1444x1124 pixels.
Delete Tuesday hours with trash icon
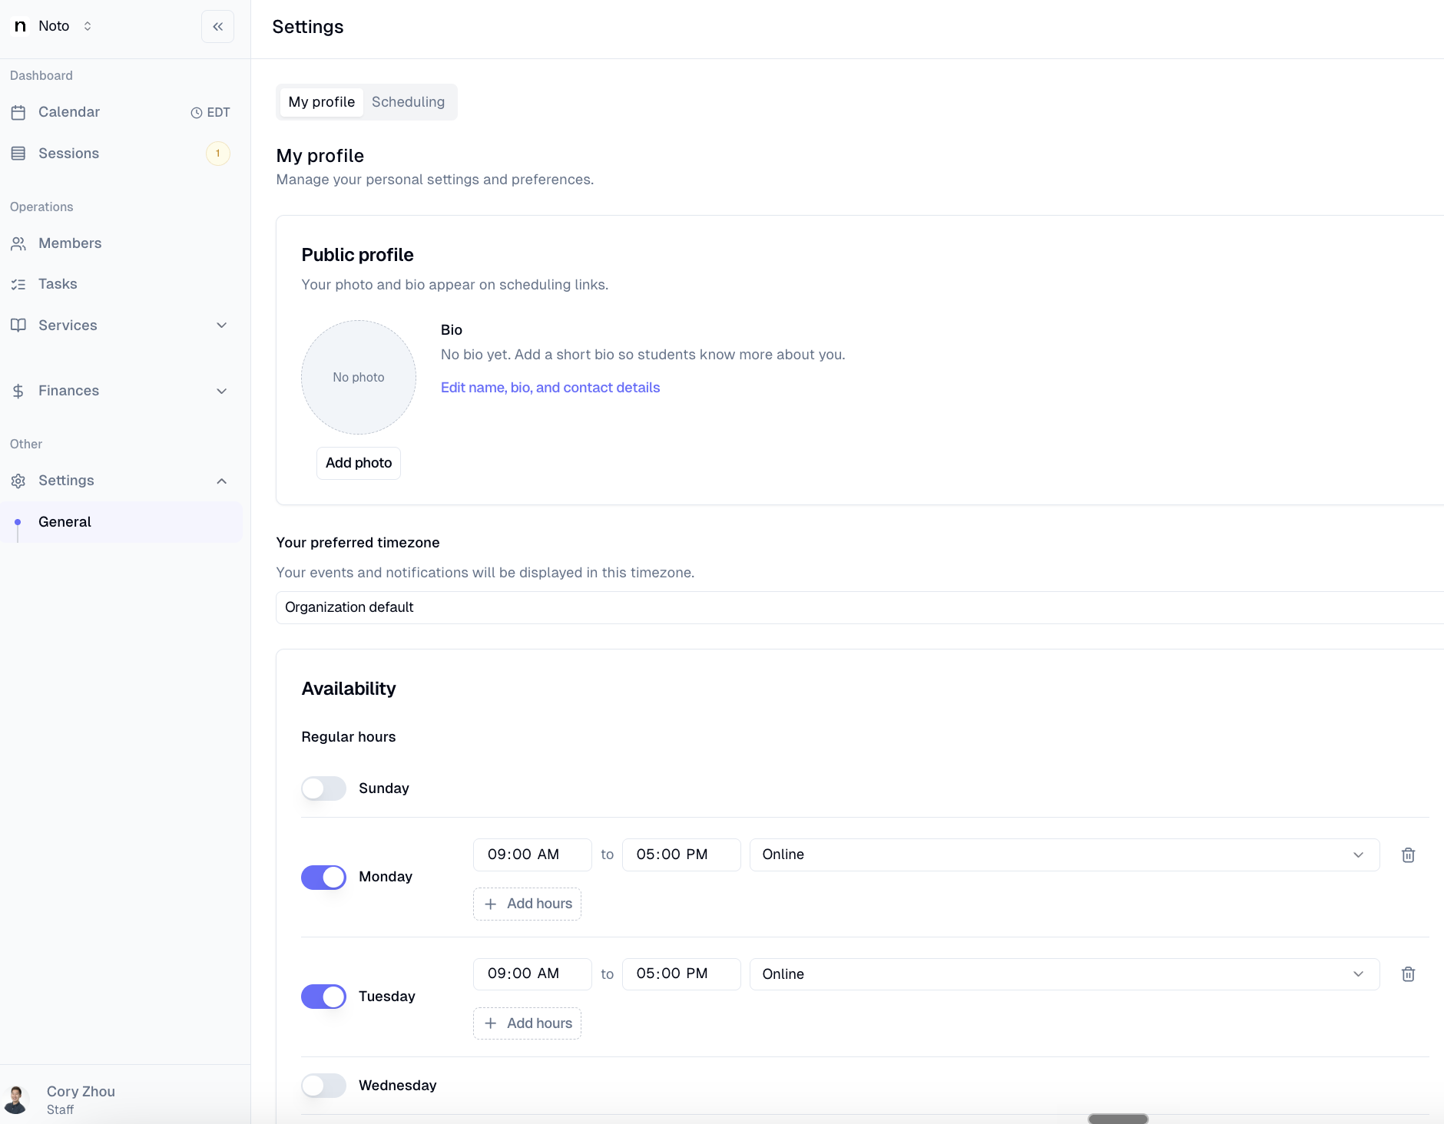(1408, 974)
